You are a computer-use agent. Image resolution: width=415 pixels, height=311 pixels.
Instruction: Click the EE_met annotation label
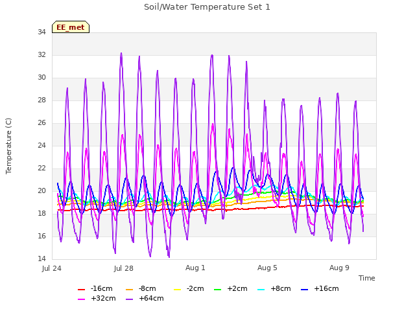(71, 27)
